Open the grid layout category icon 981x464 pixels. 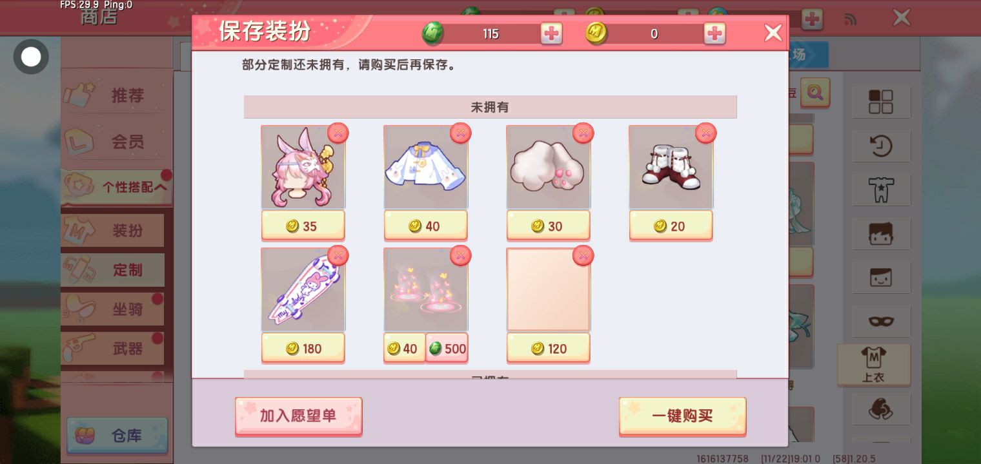pyautogui.click(x=881, y=102)
